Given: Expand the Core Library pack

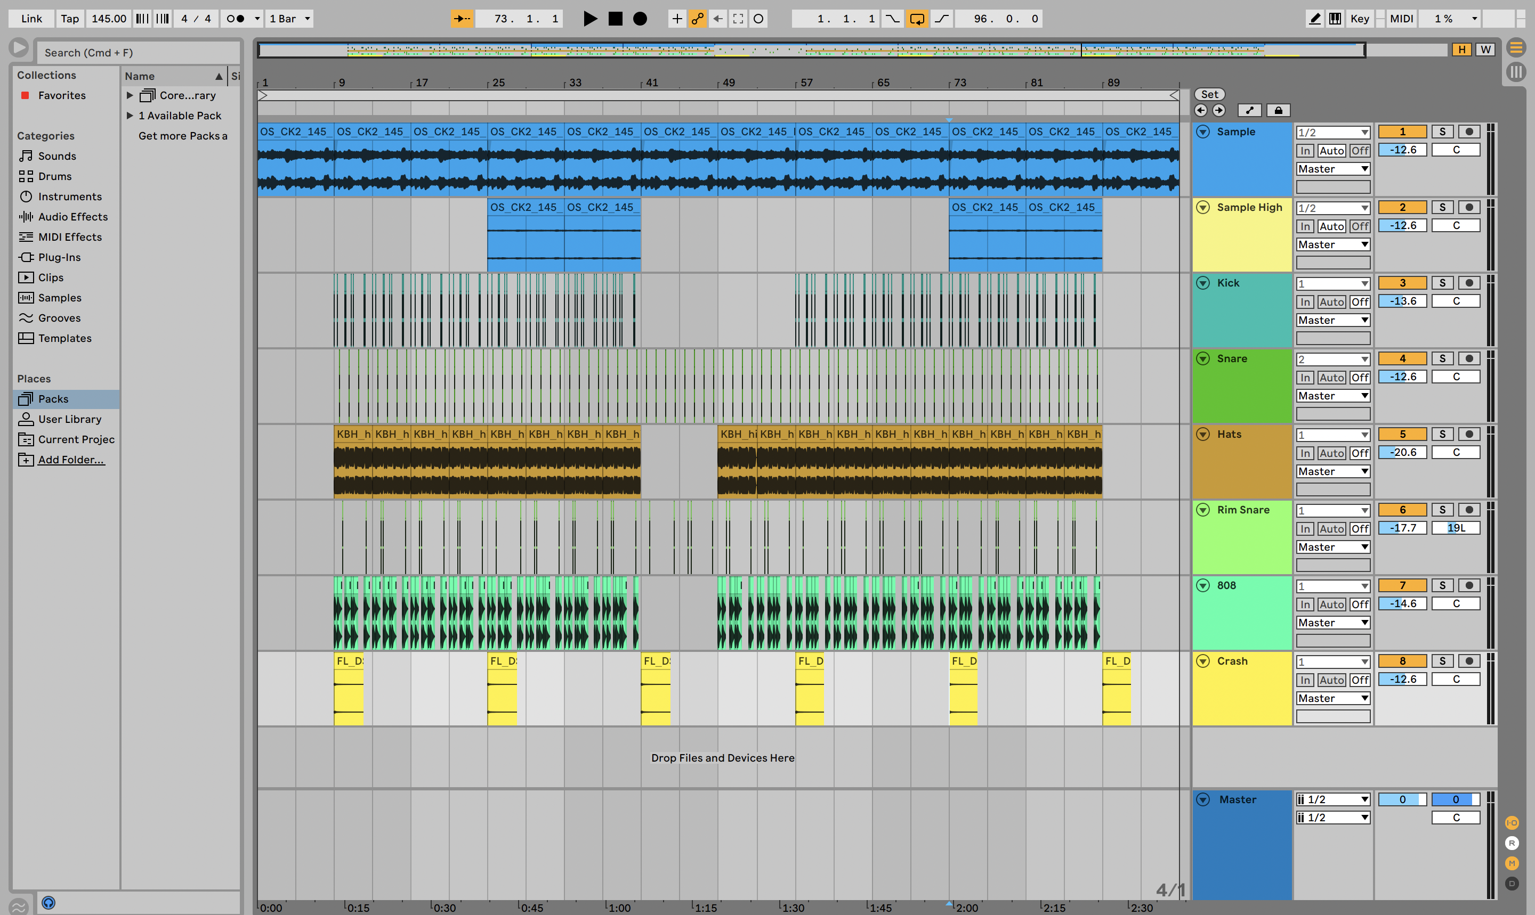Looking at the screenshot, I should [x=130, y=95].
